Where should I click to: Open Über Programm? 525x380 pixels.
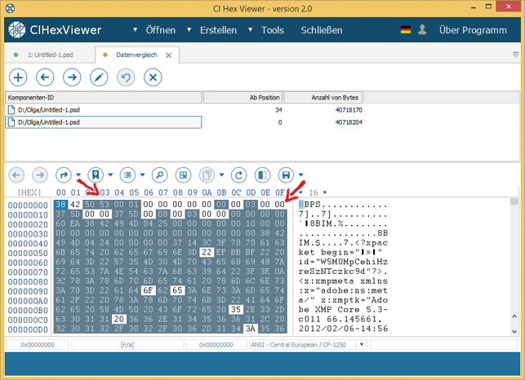(473, 30)
